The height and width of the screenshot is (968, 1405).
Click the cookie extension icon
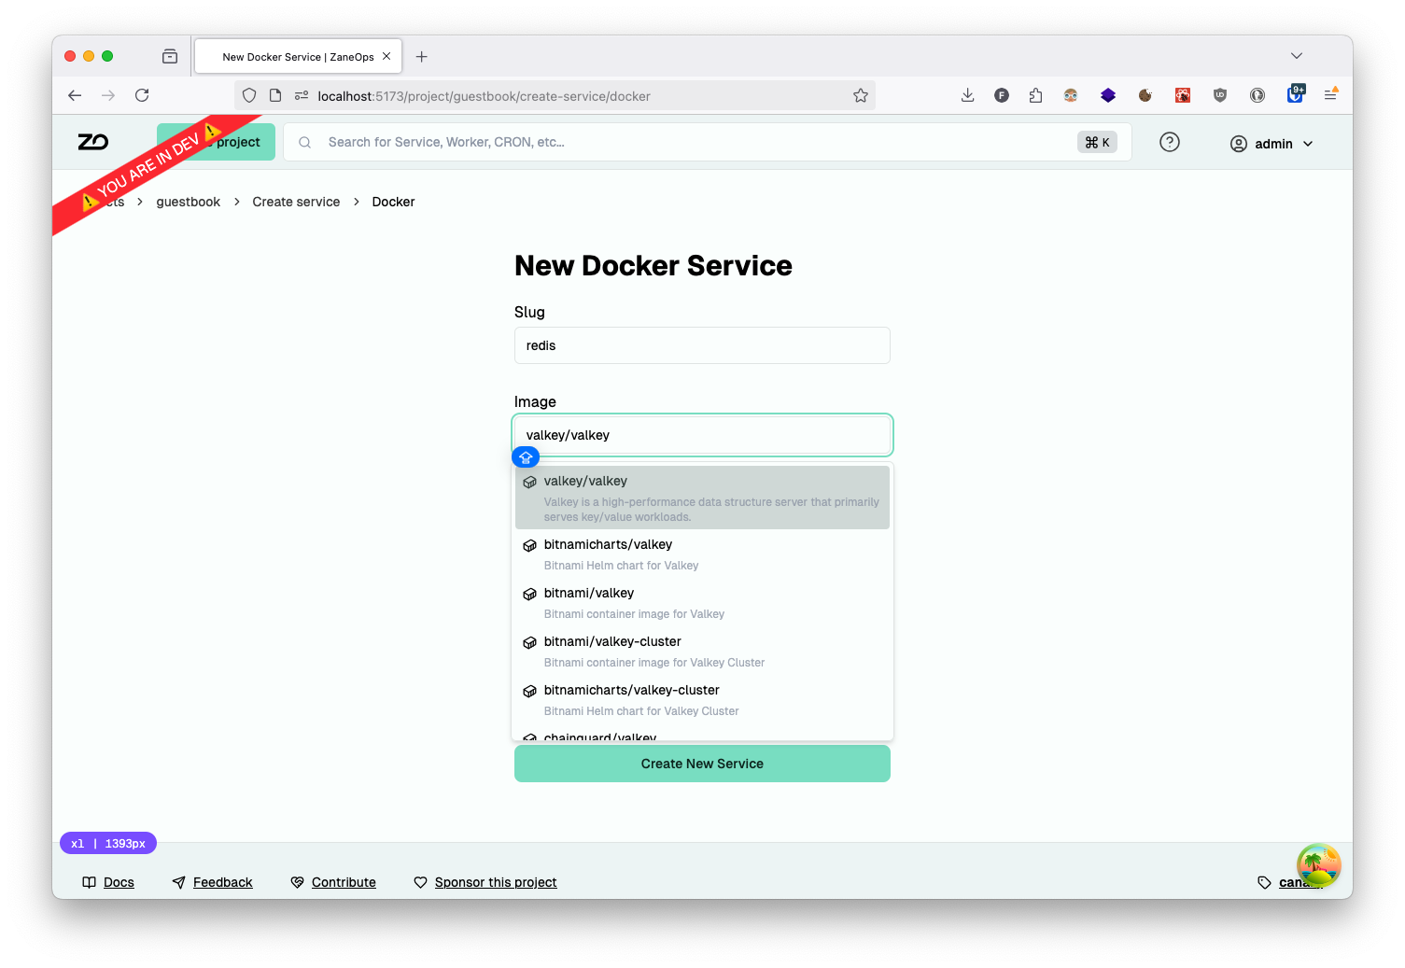tap(1145, 95)
